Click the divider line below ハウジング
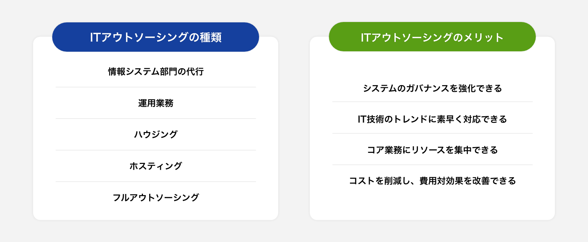This screenshot has width=588, height=242. [156, 150]
